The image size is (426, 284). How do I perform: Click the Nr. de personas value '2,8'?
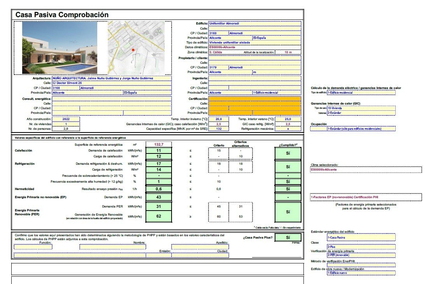(66, 129)
